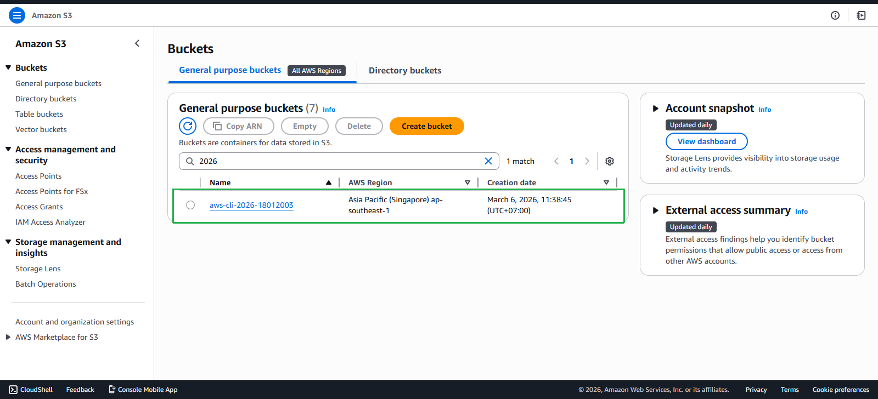The width and height of the screenshot is (878, 399).
Task: Open the Privacy footer link
Action: pyautogui.click(x=756, y=390)
